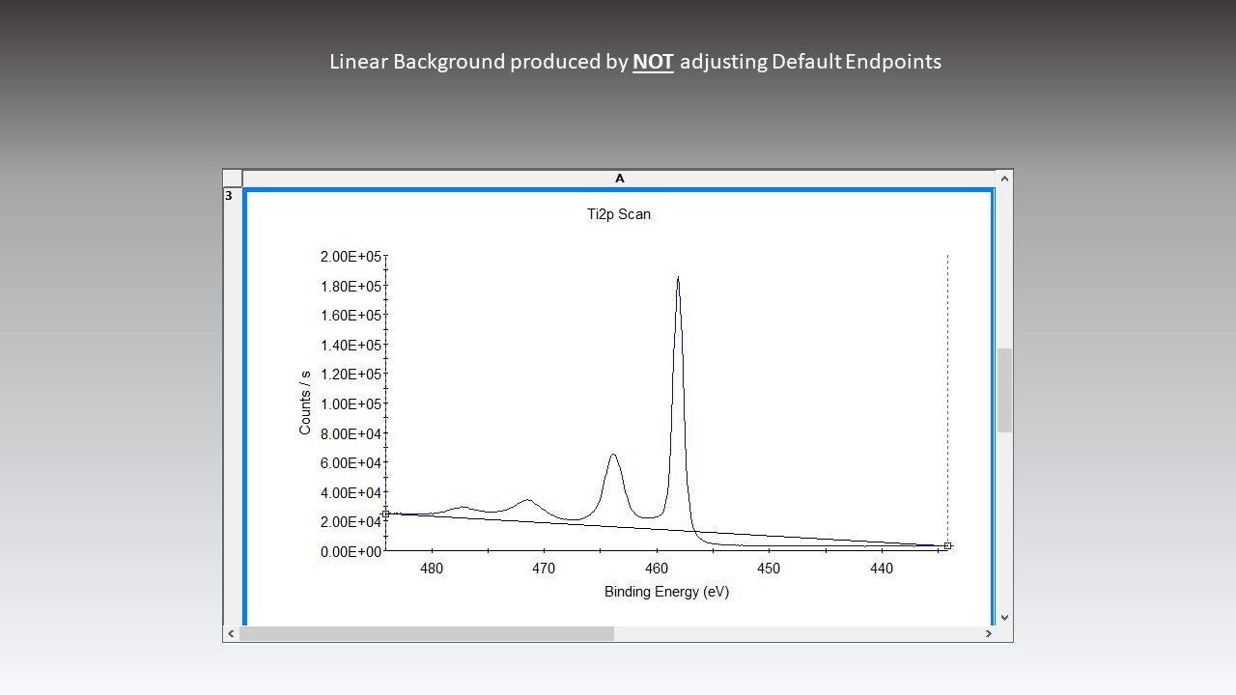The height and width of the screenshot is (695, 1236).
Task: Click the 480 tick label on x-axis
Action: 432,569
